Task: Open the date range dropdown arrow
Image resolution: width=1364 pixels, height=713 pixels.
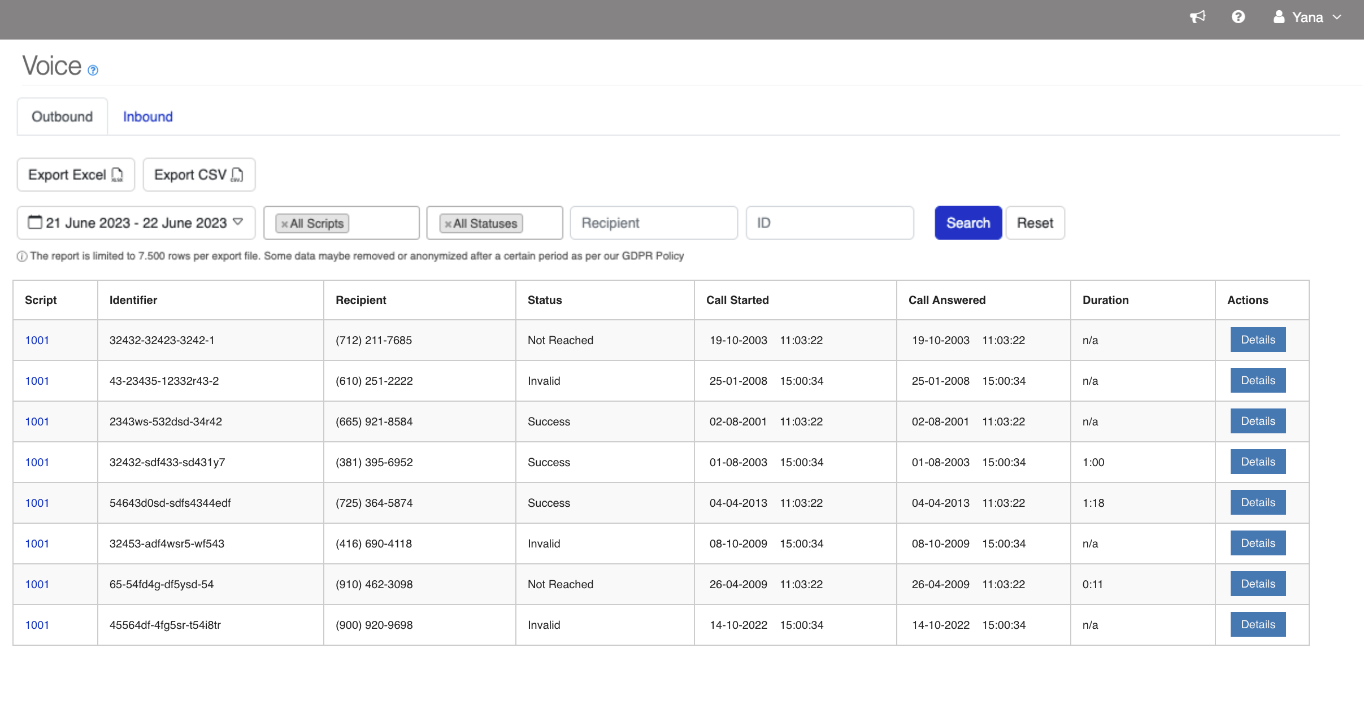Action: [x=238, y=222]
